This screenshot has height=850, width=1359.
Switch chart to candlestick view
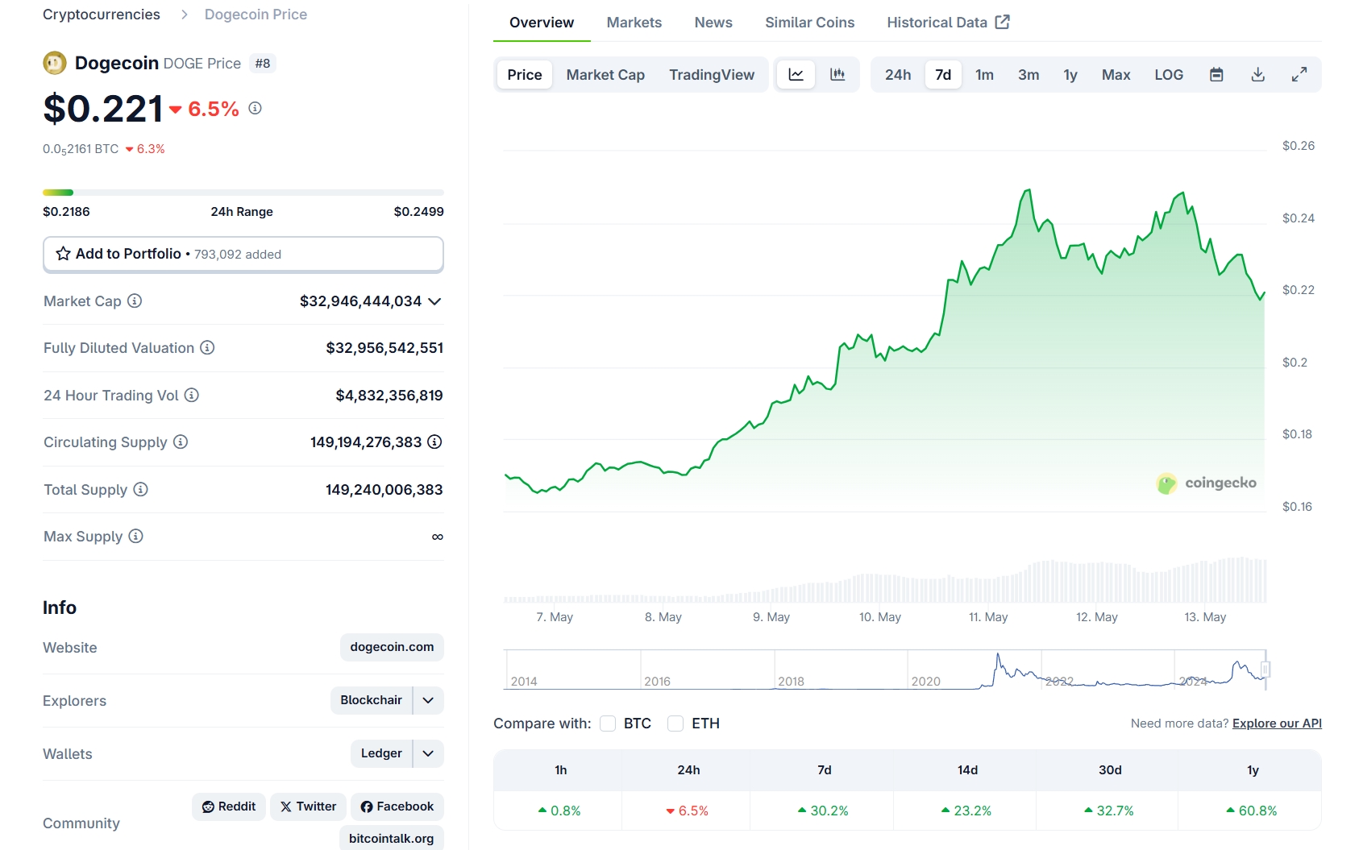(x=838, y=74)
